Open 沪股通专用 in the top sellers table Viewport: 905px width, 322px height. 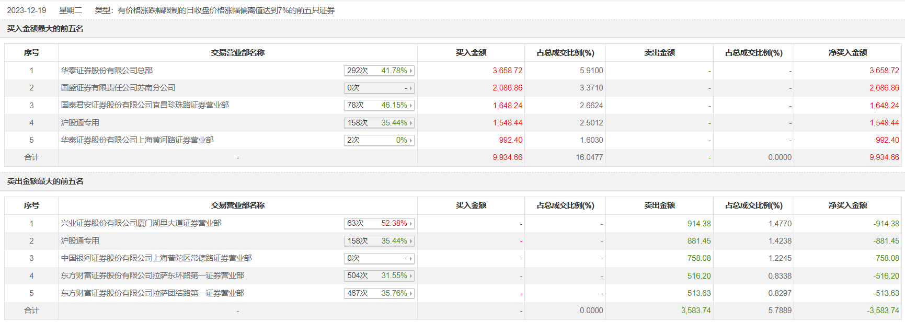[x=80, y=241]
